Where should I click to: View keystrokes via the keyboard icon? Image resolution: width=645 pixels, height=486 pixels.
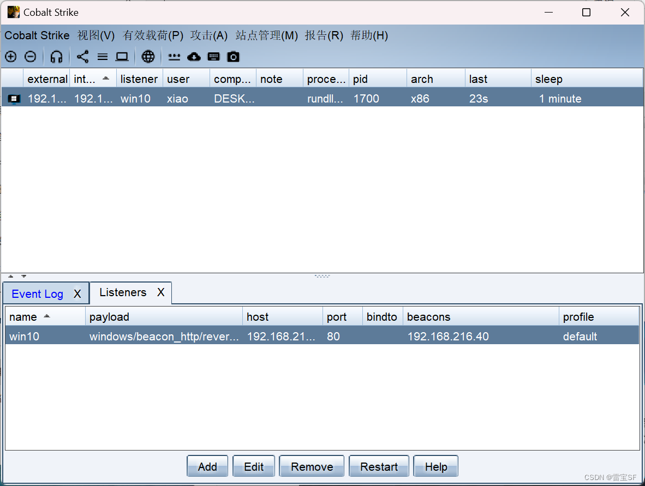(x=213, y=57)
